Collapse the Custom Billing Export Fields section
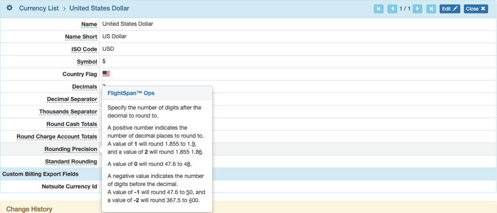The image size is (497, 213). (x=40, y=174)
